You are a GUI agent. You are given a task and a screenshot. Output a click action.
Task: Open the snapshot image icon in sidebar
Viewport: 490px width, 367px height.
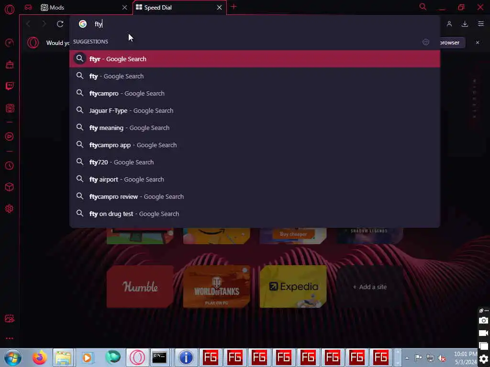[x=10, y=319]
